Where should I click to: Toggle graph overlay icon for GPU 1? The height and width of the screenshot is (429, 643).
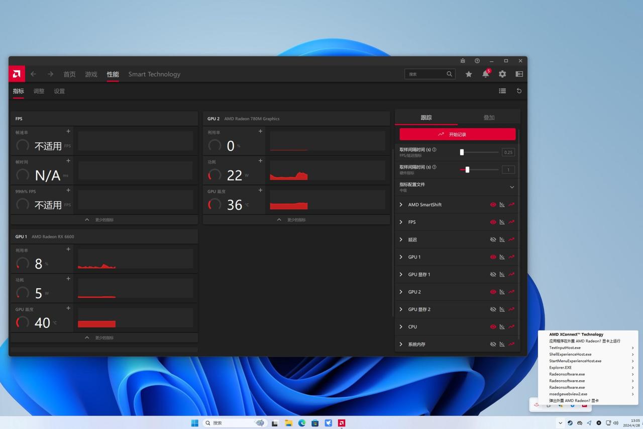click(x=502, y=257)
